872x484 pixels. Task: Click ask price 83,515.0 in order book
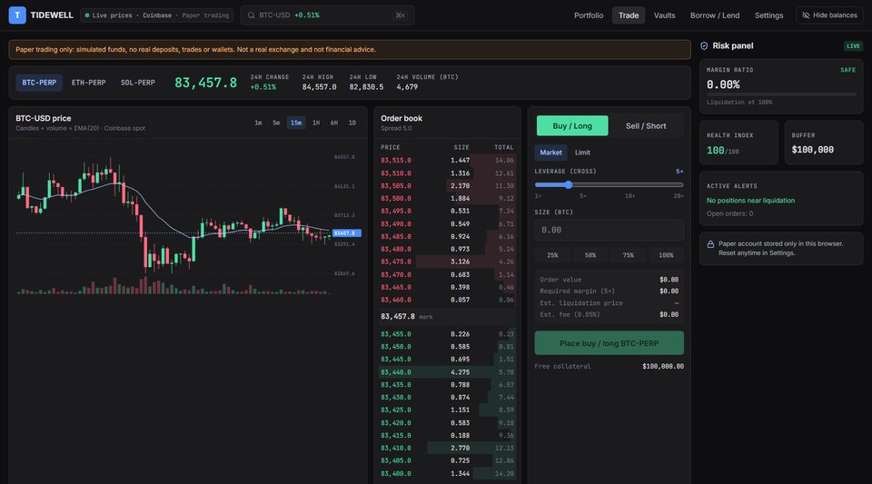pos(396,161)
